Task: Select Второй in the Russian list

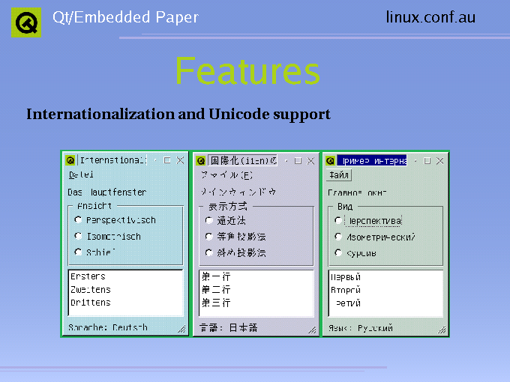Action: point(346,289)
